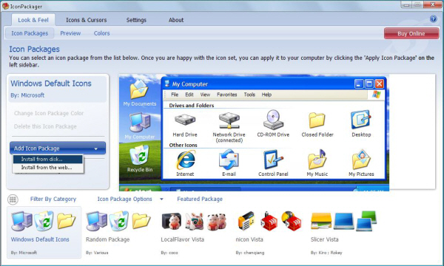Viewport: 444px width, 266px height.
Task: Open the Icon Package Options dropdown arrow
Action: [161, 199]
